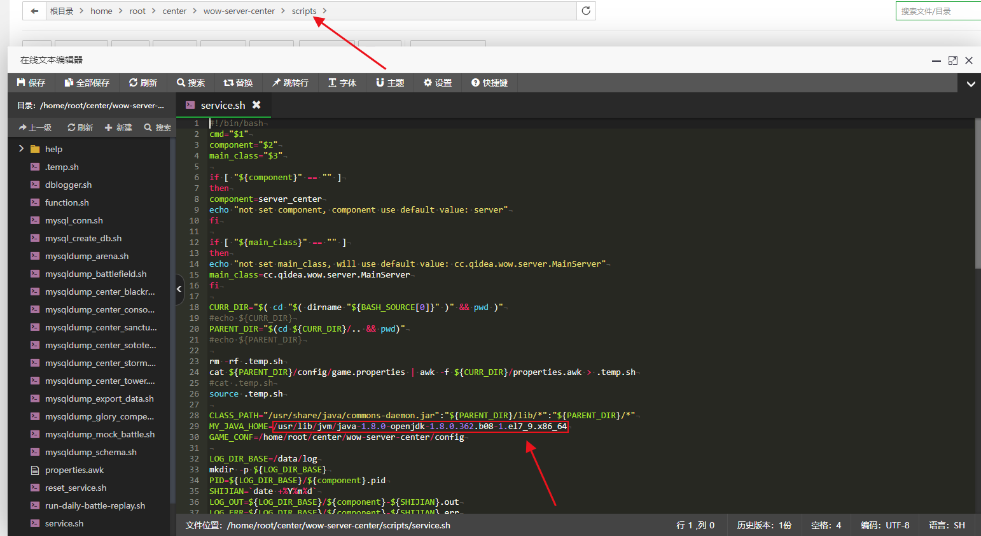Switch to the service.sh editor tab
This screenshot has width=981, height=536.
(223, 106)
